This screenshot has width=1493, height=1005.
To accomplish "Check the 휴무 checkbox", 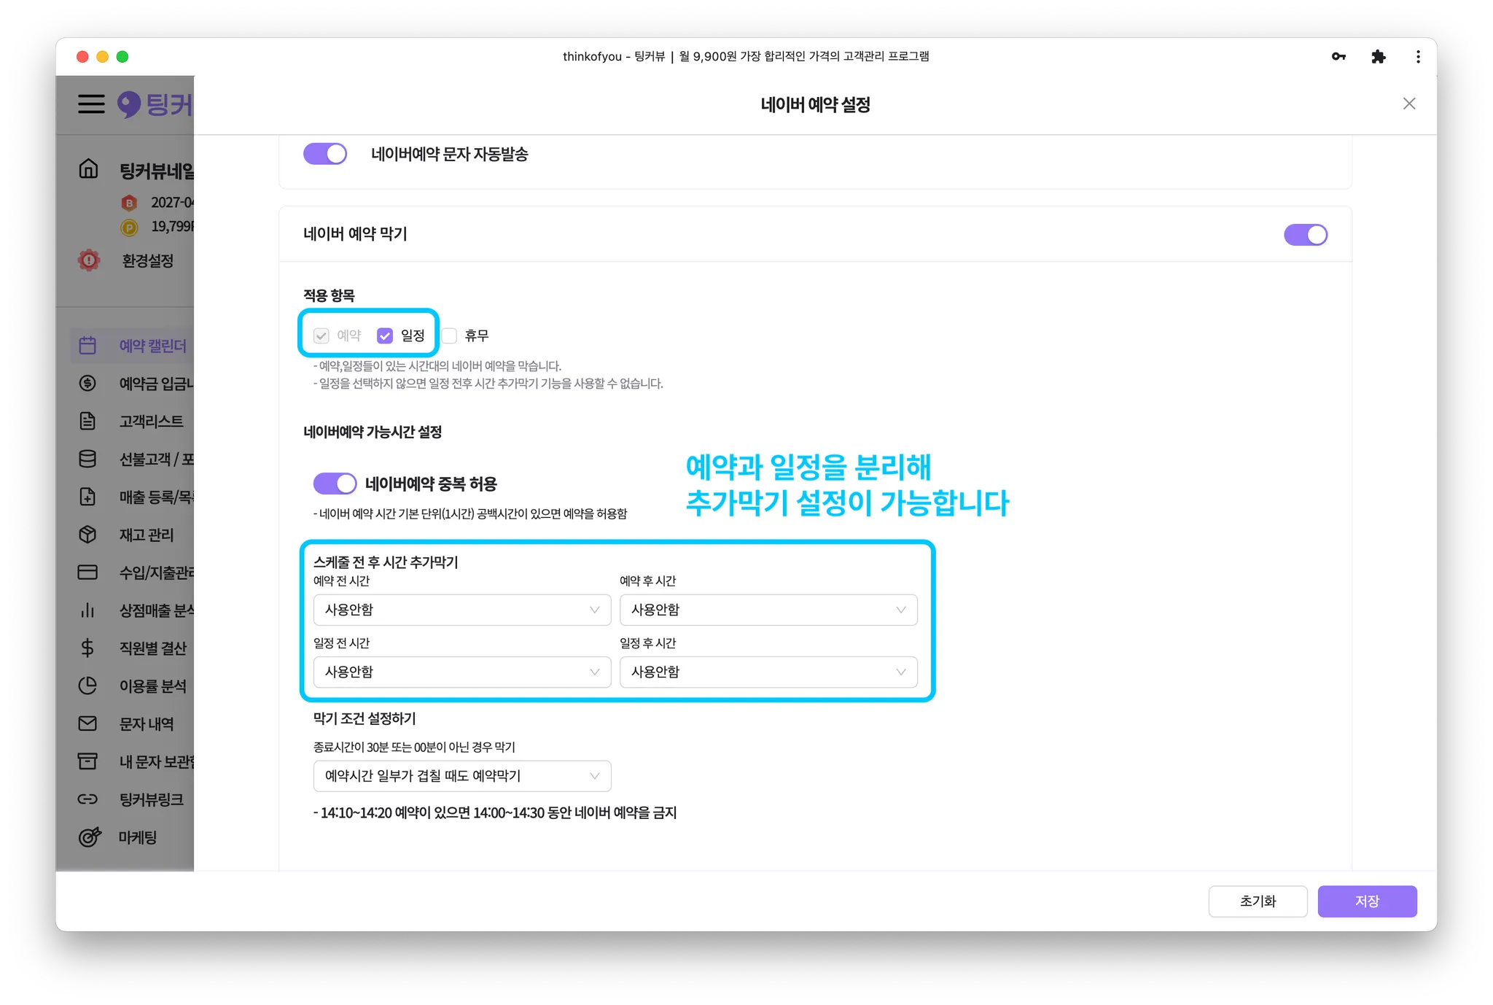I will (x=450, y=335).
